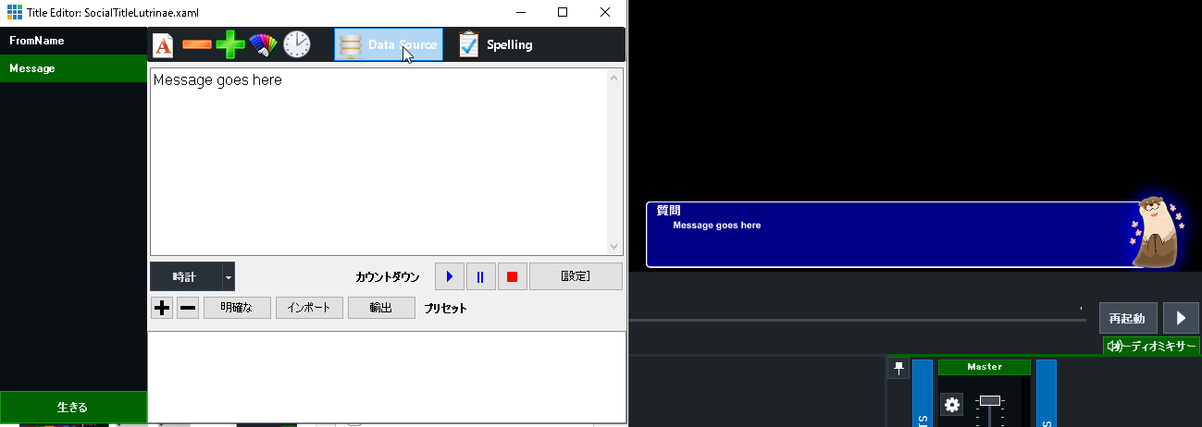Open the countdown [設定] settings button

coord(576,276)
